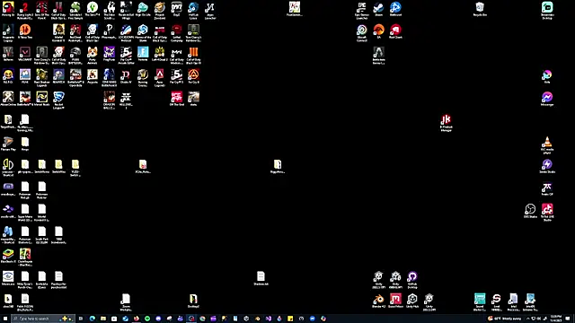Select the Far Cry 6 icon
Screen dimensions: 575x323
point(194,76)
